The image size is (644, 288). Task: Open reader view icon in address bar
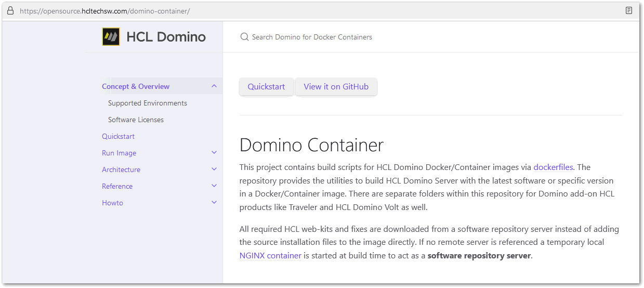[629, 10]
